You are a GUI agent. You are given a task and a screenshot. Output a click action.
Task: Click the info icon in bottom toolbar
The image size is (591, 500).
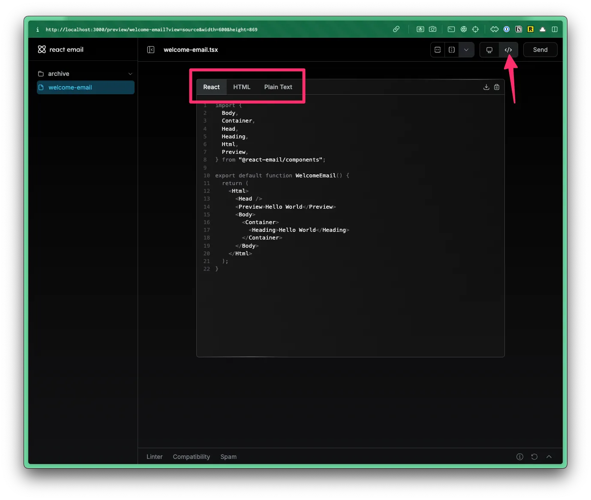tap(519, 457)
